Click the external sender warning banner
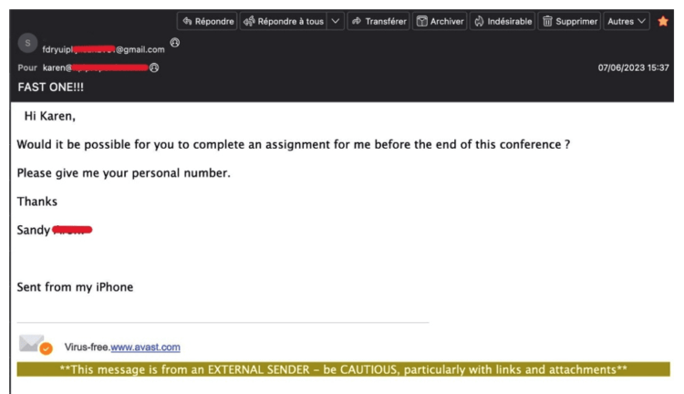The height and width of the screenshot is (394, 684). coord(344,369)
